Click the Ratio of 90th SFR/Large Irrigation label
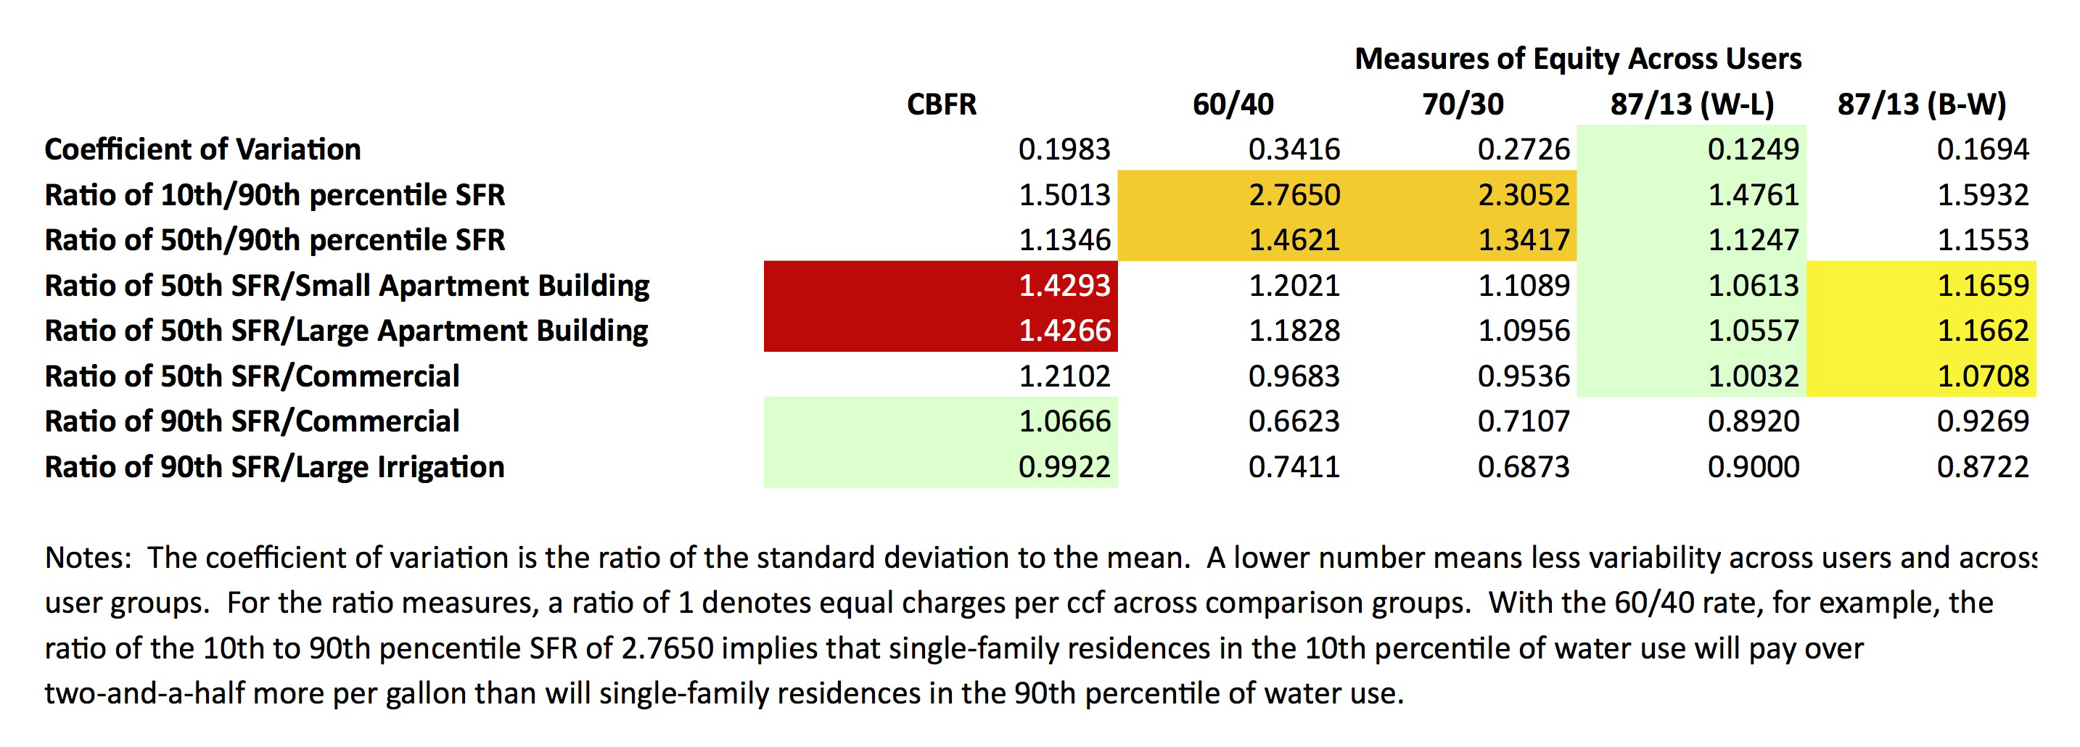The height and width of the screenshot is (747, 2080). click(x=274, y=467)
